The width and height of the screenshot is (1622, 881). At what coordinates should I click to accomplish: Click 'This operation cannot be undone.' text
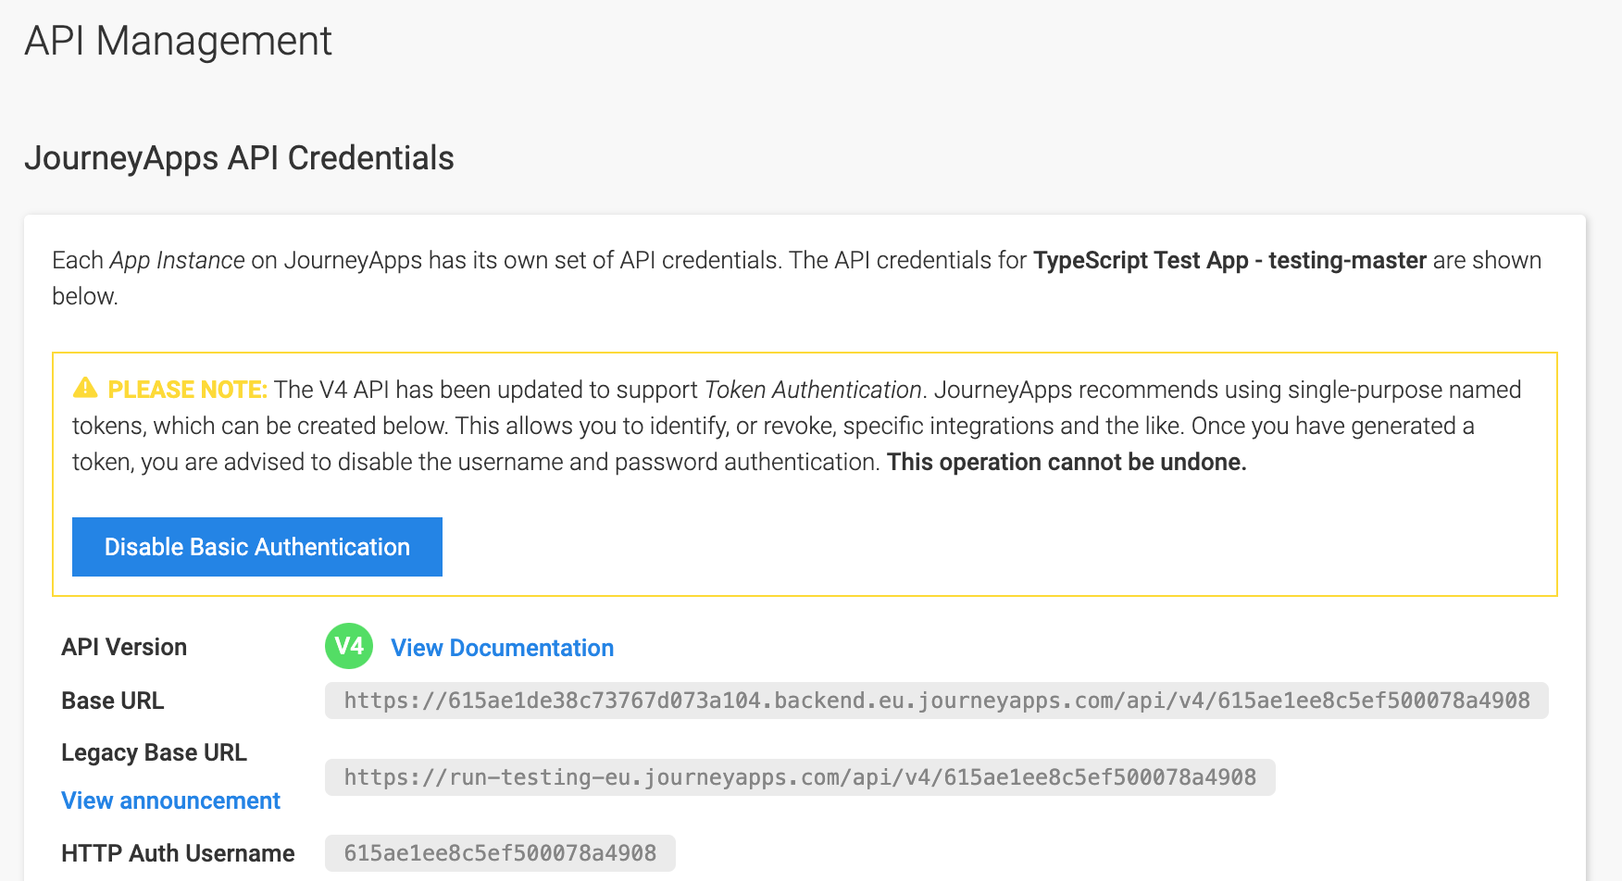(x=1067, y=462)
